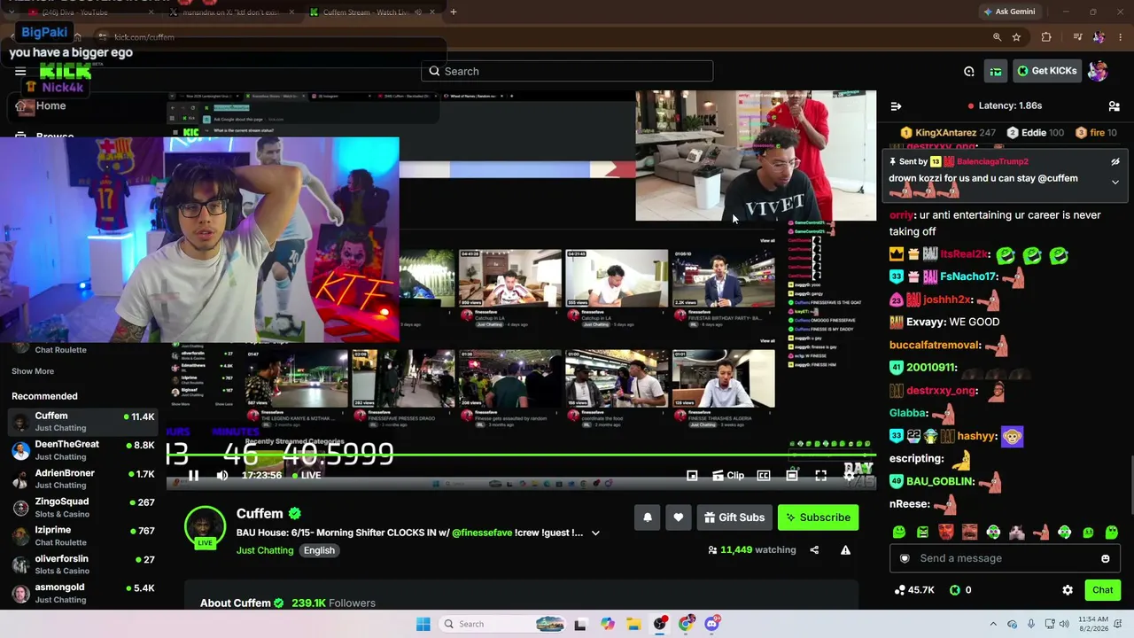Subscribe to Cuffem's channel
The width and height of the screenshot is (1134, 638).
point(817,517)
